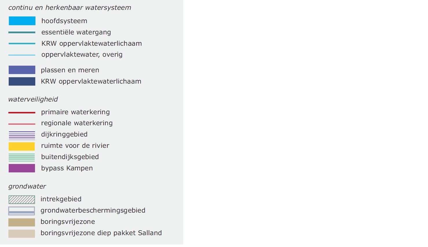Click the grondwaterbeschermingsgebied outlined box symbol

point(22,211)
